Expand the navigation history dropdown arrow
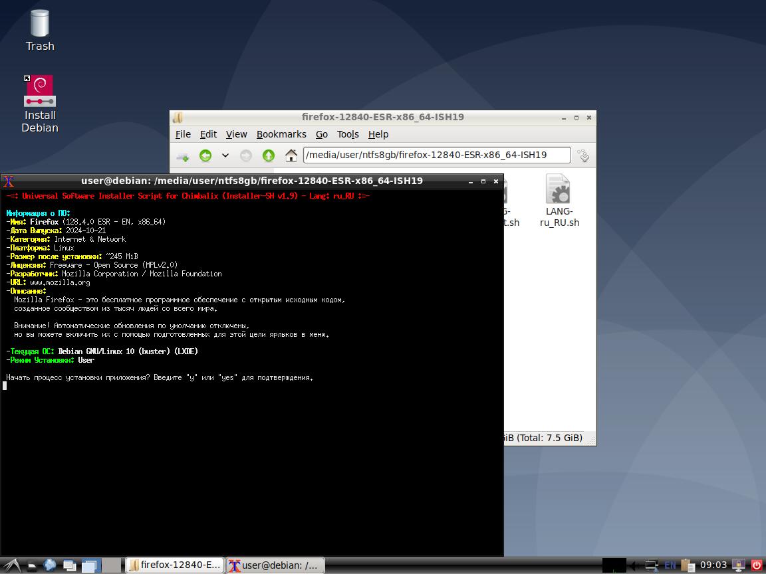The width and height of the screenshot is (766, 574). tap(225, 155)
